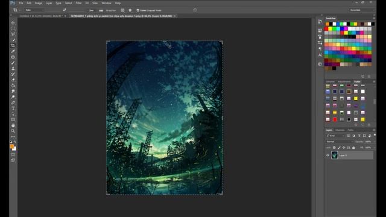
Task: Select the Blur tool
Action: click(13, 91)
